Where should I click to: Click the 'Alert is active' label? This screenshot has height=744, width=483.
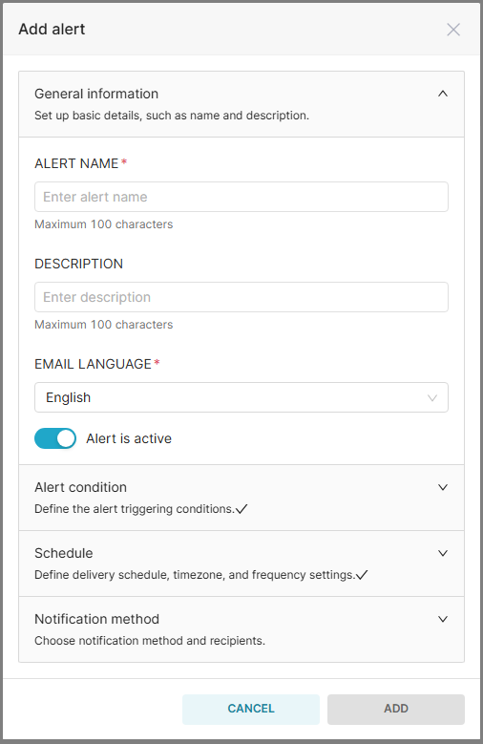tap(129, 438)
